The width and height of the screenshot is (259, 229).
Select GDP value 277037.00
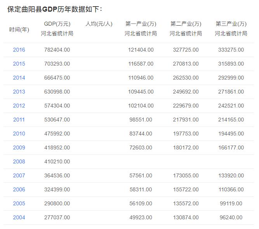tap(57, 217)
